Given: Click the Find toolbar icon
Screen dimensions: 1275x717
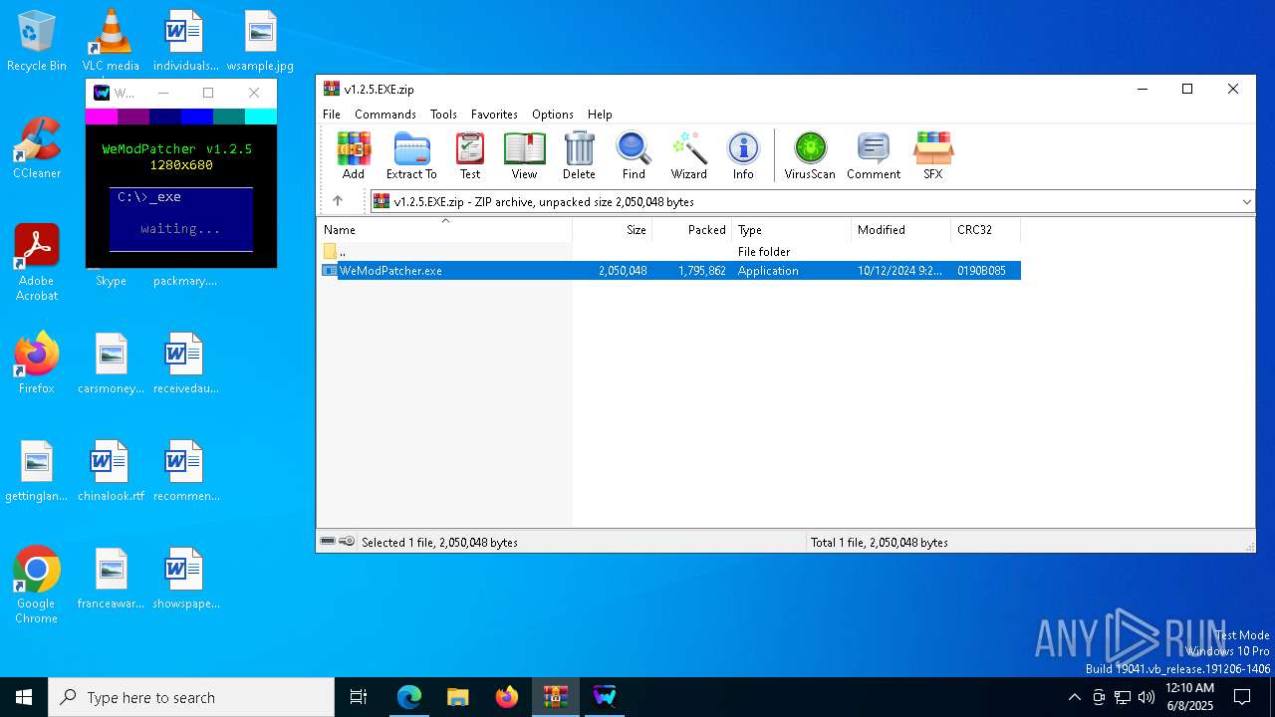Looking at the screenshot, I should pyautogui.click(x=634, y=155).
